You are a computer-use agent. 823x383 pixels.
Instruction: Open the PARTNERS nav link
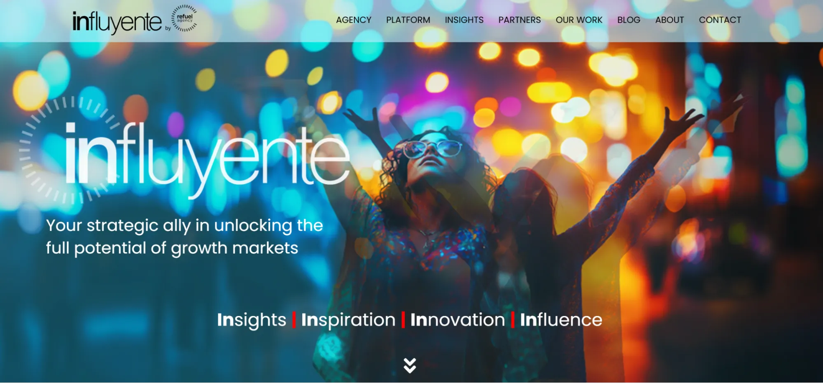click(520, 20)
